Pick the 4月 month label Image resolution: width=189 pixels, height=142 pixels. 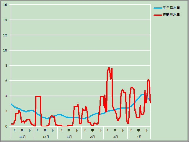(139, 137)
